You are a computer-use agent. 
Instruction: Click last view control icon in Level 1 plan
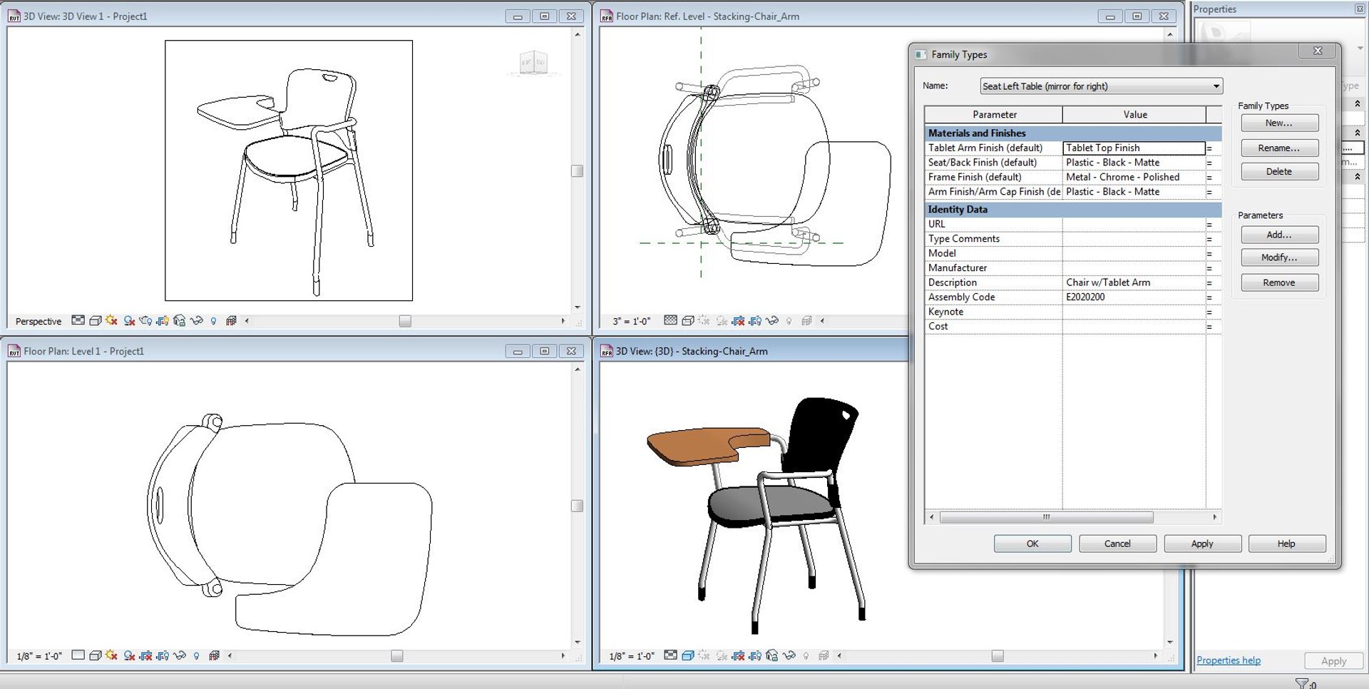214,655
